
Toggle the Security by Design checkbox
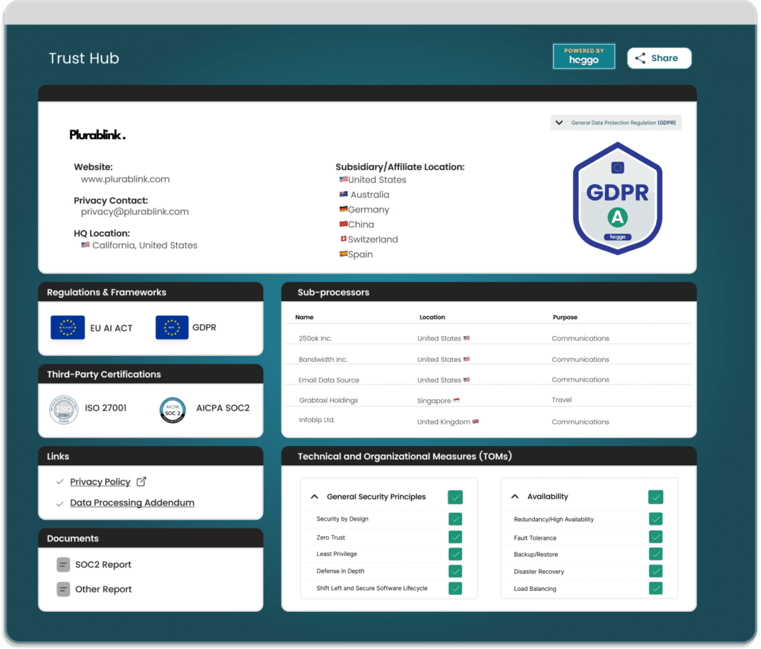(454, 519)
